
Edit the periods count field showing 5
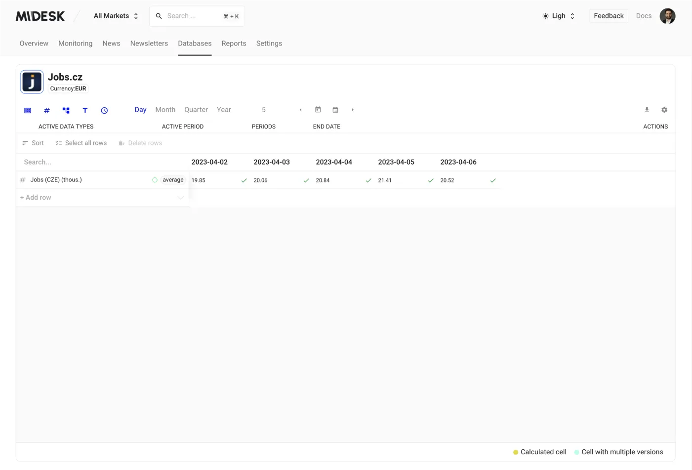tap(264, 110)
